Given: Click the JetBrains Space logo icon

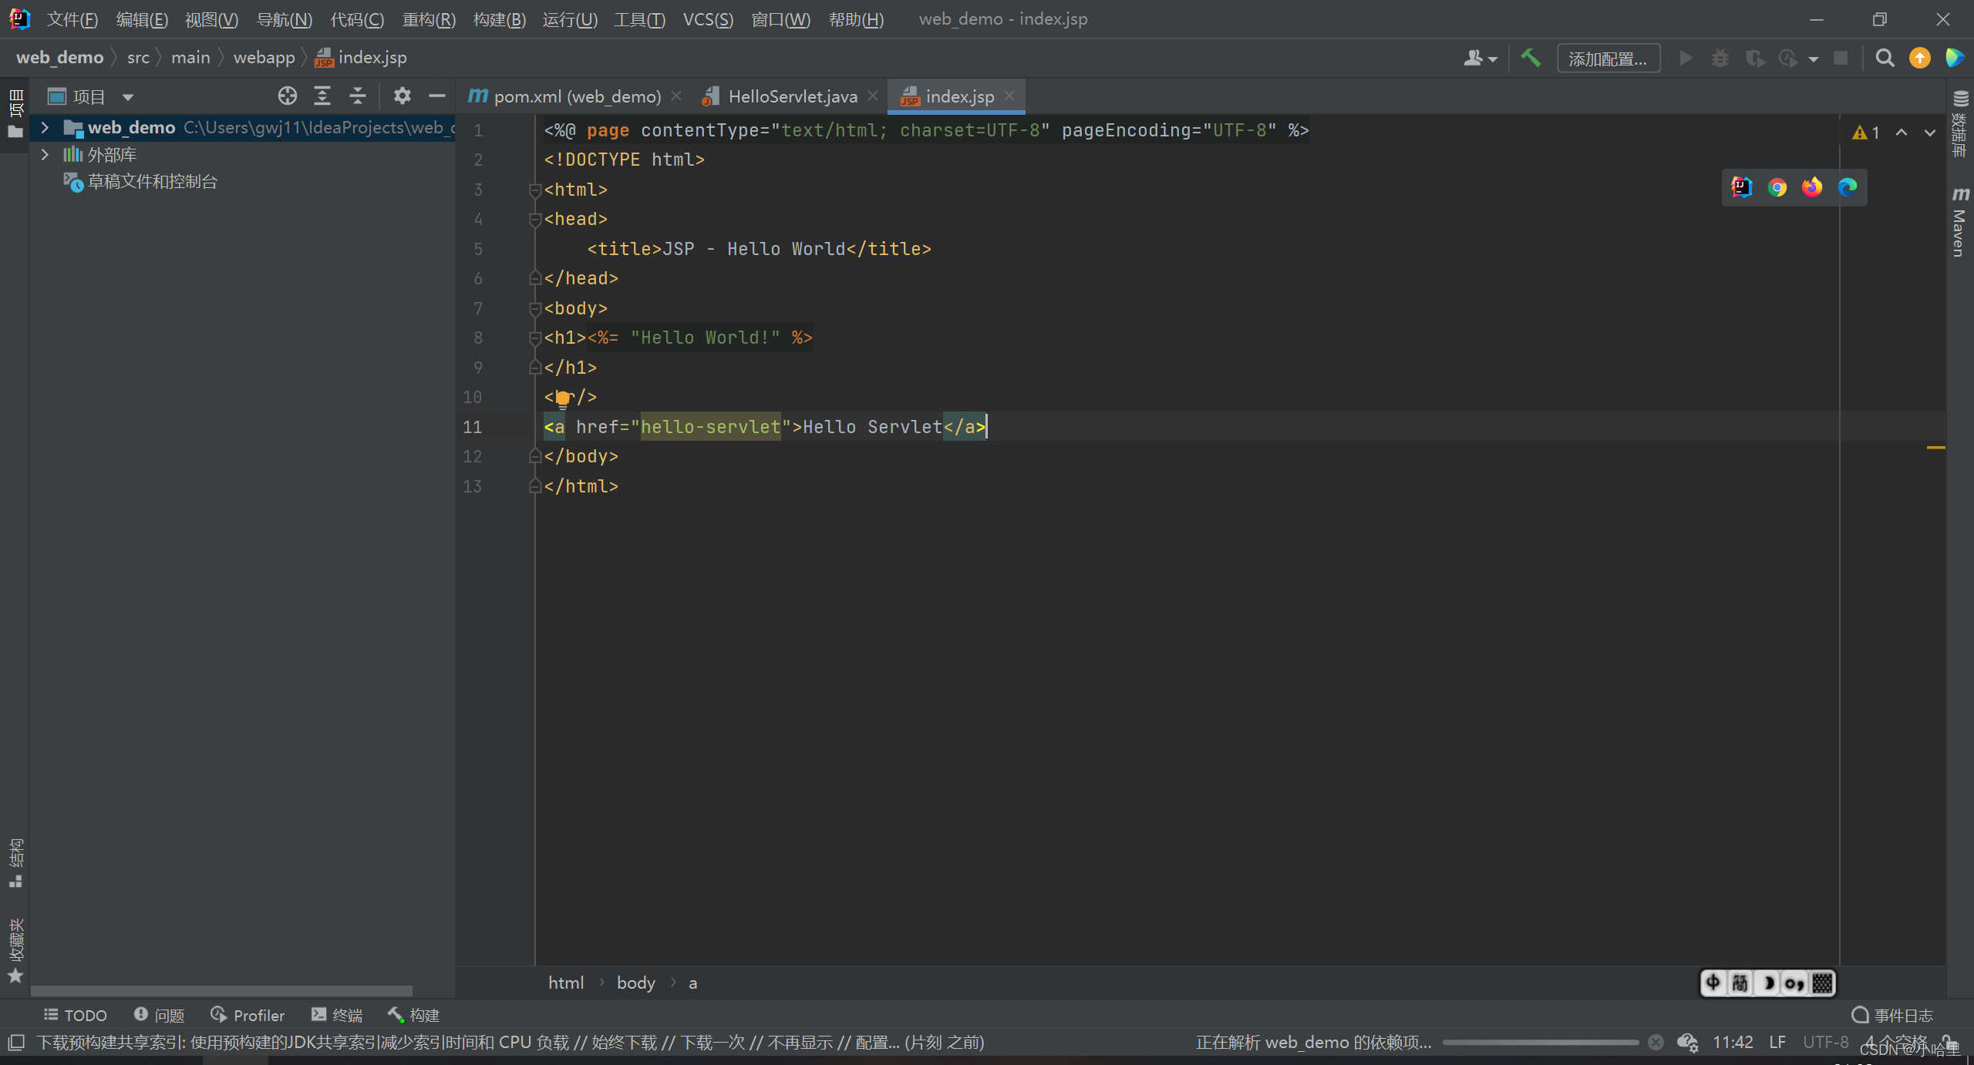Looking at the screenshot, I should pyautogui.click(x=1954, y=59).
